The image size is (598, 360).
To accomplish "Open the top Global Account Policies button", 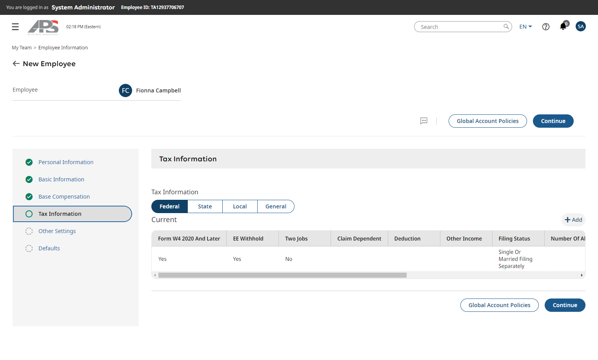I will click(x=488, y=121).
